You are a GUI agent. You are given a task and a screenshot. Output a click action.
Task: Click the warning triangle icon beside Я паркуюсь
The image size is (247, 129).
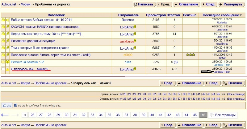7,70
